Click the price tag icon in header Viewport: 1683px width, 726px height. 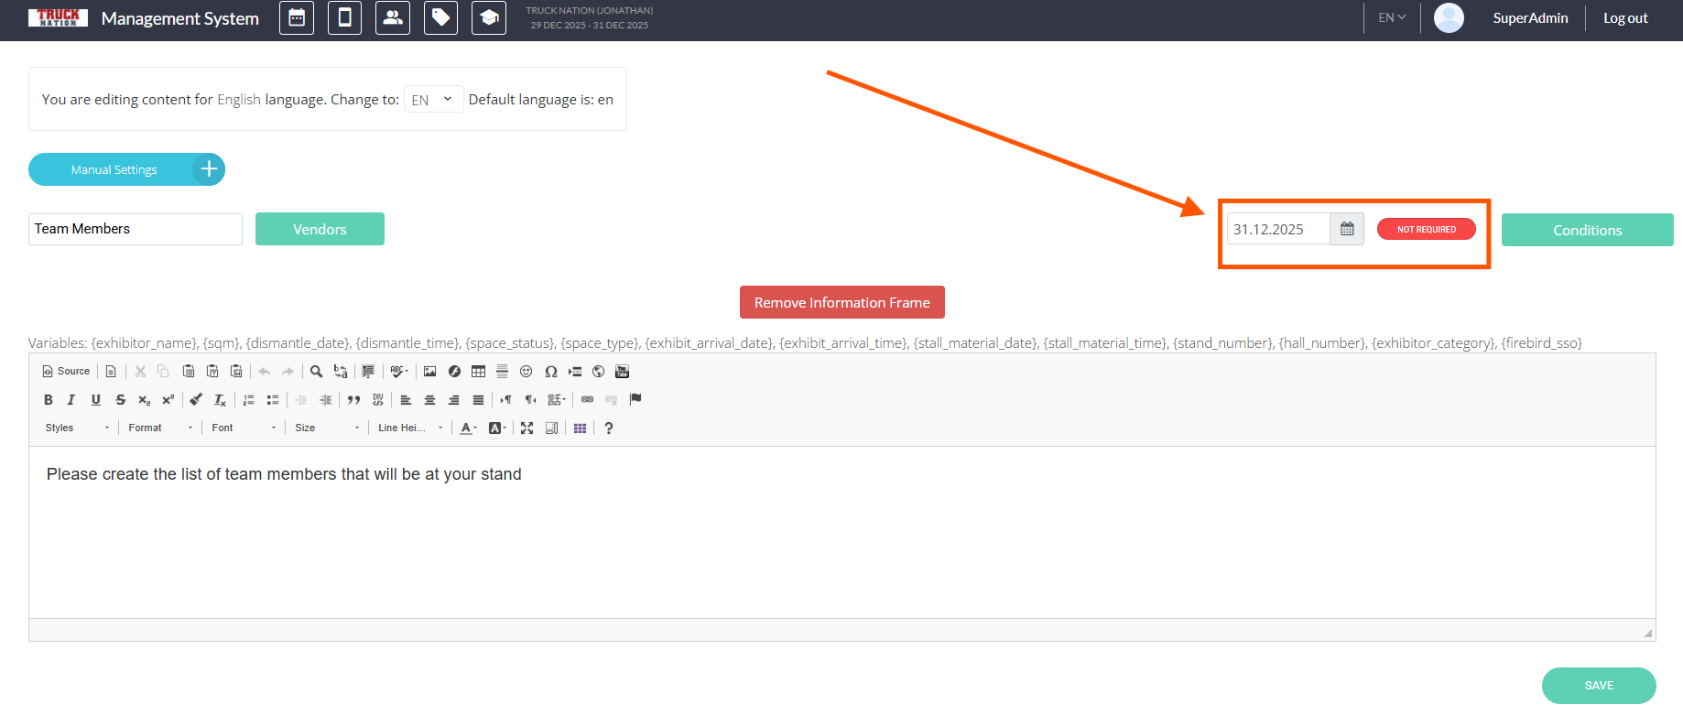click(x=440, y=18)
